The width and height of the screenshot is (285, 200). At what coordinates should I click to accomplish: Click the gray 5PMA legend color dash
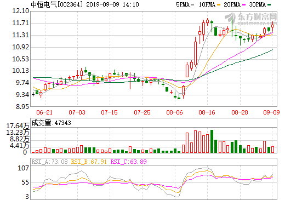[x=192, y=5]
